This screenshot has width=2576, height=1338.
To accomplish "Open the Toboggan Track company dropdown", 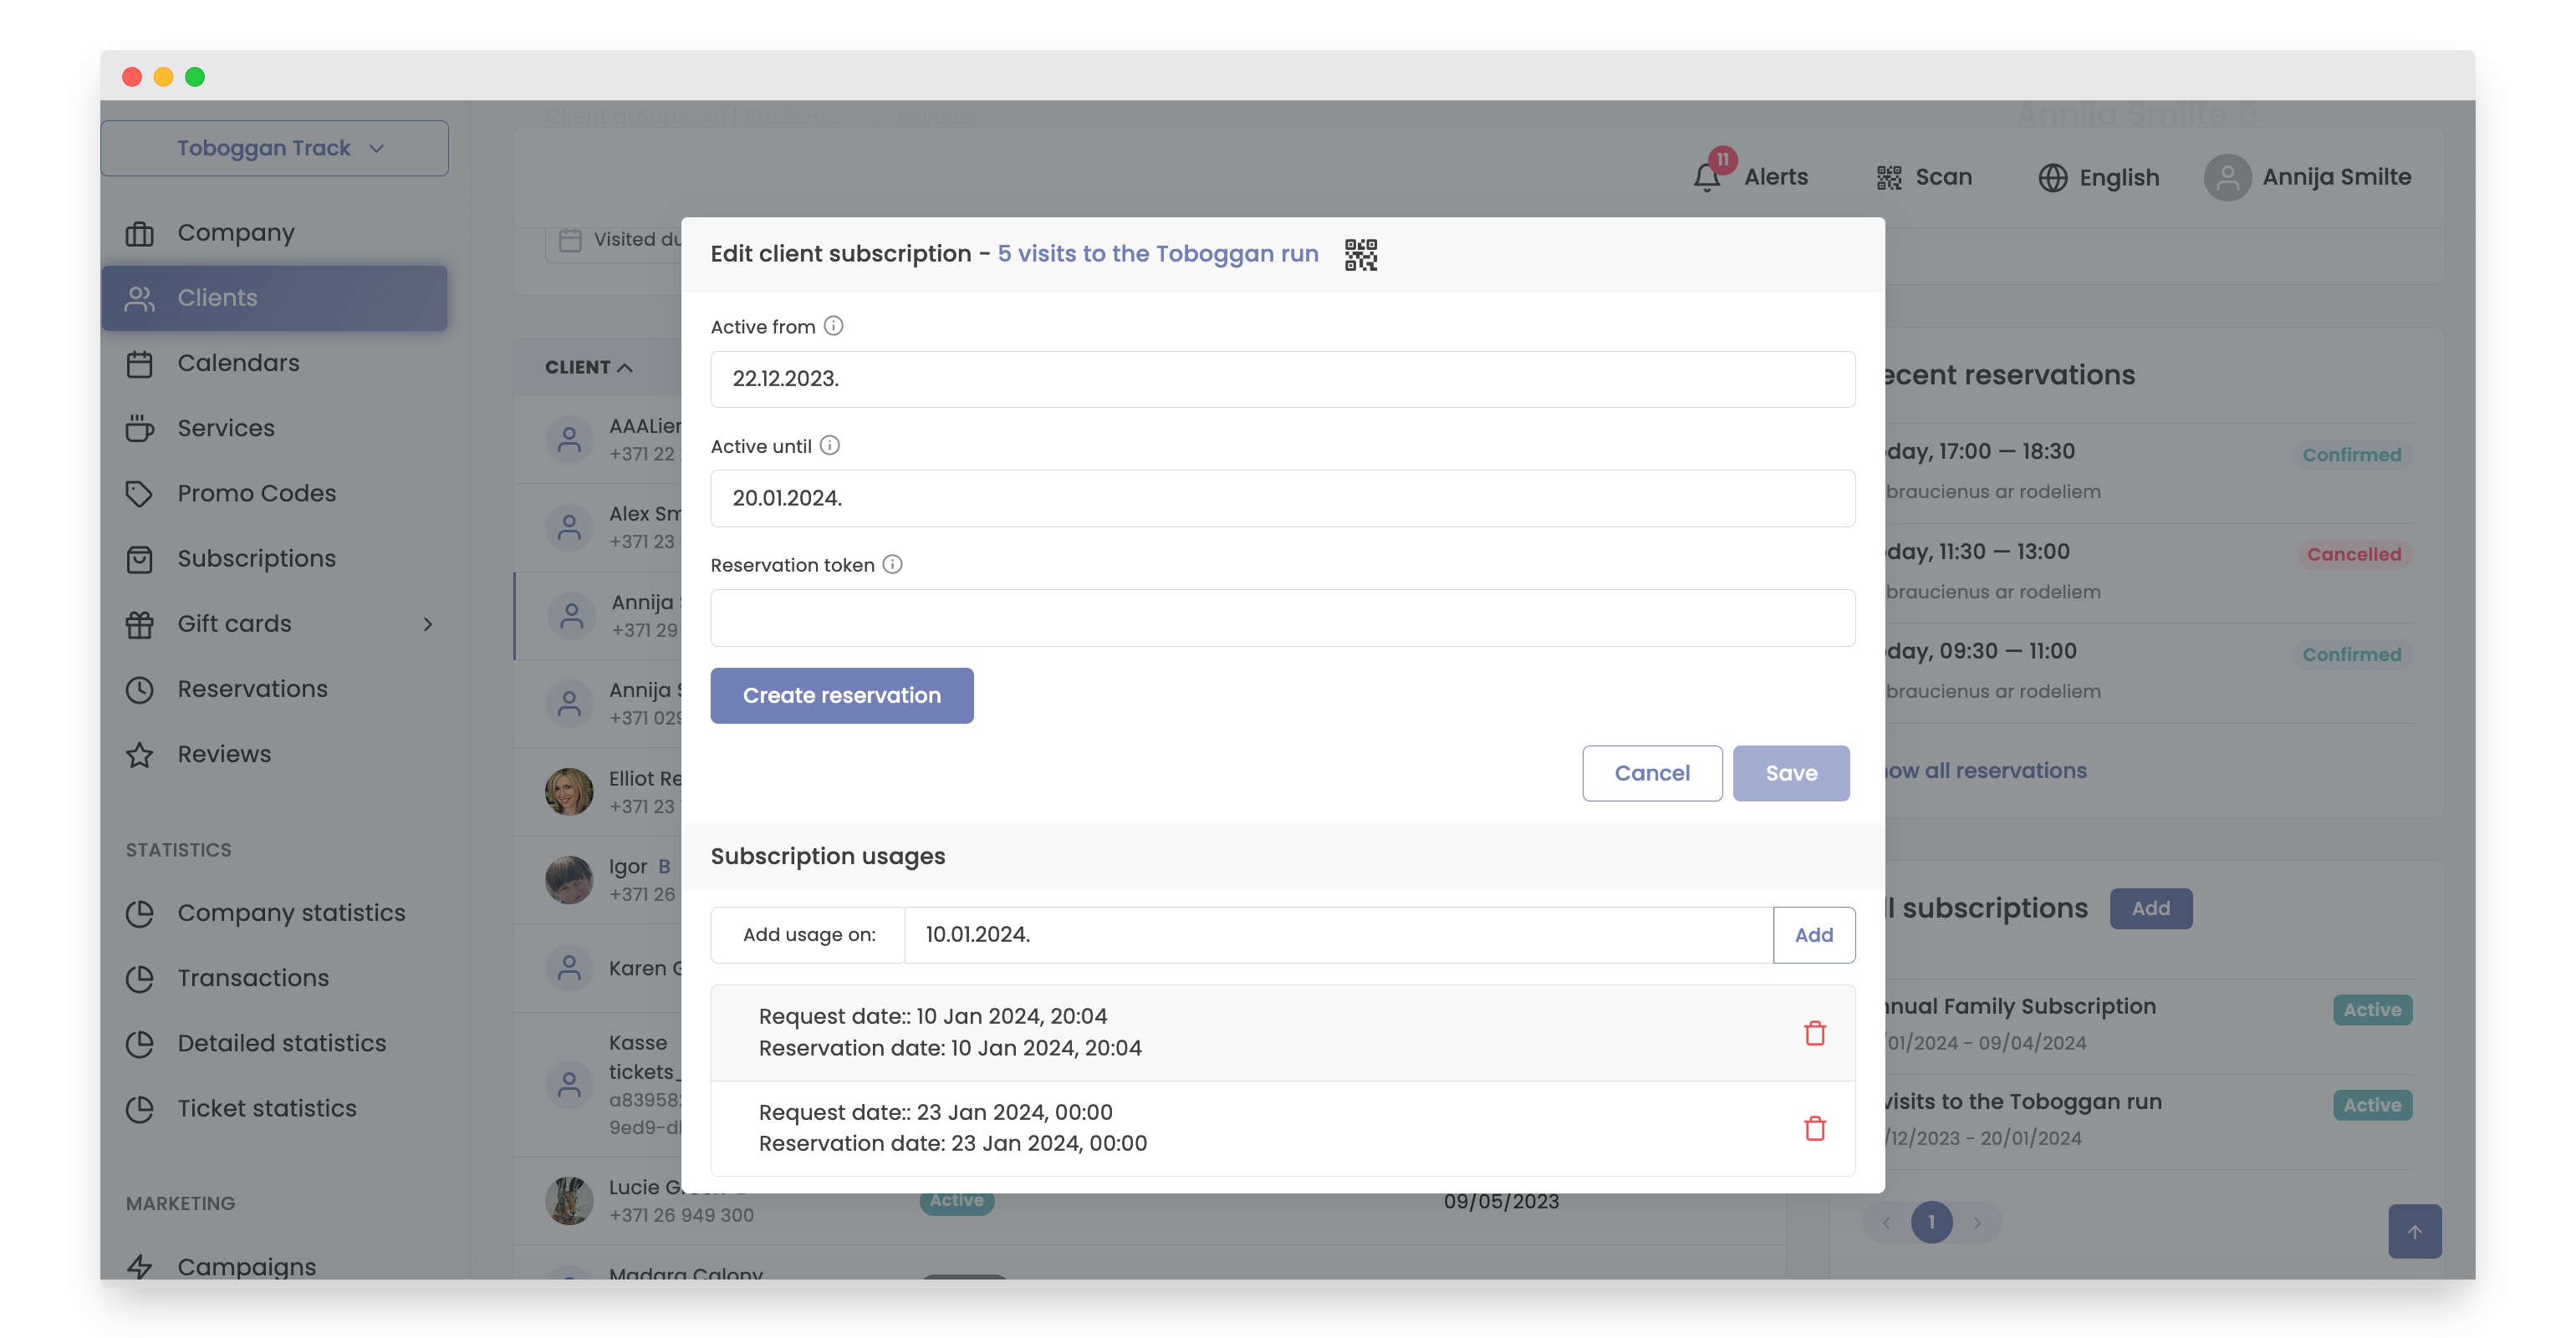I will [x=274, y=148].
